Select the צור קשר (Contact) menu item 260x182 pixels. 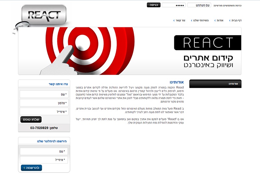point(179,20)
